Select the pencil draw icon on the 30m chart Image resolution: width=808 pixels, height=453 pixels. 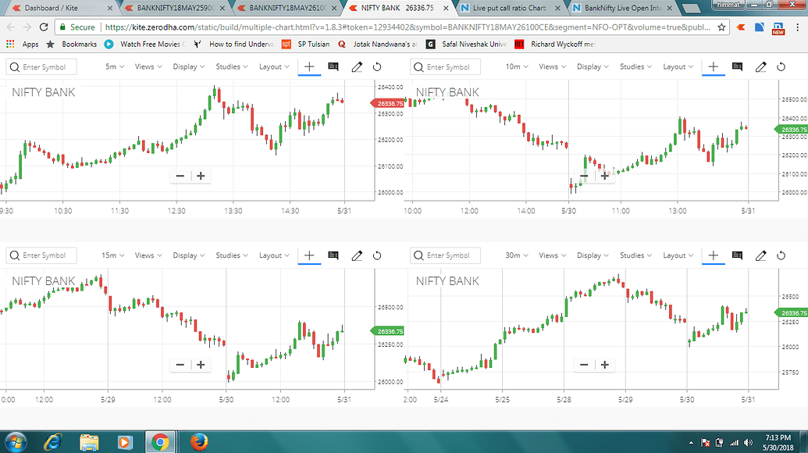click(760, 255)
